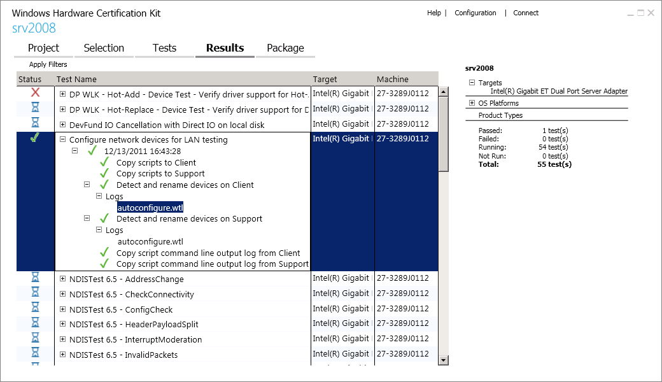This screenshot has height=382, width=662.
Task: Click green checkmark status of Configure network devices
Action: (x=35, y=138)
